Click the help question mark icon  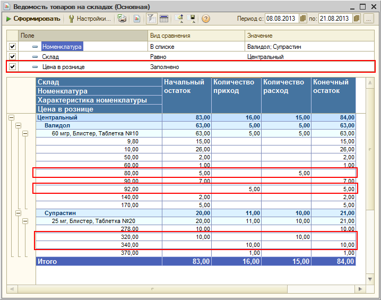[206, 19]
